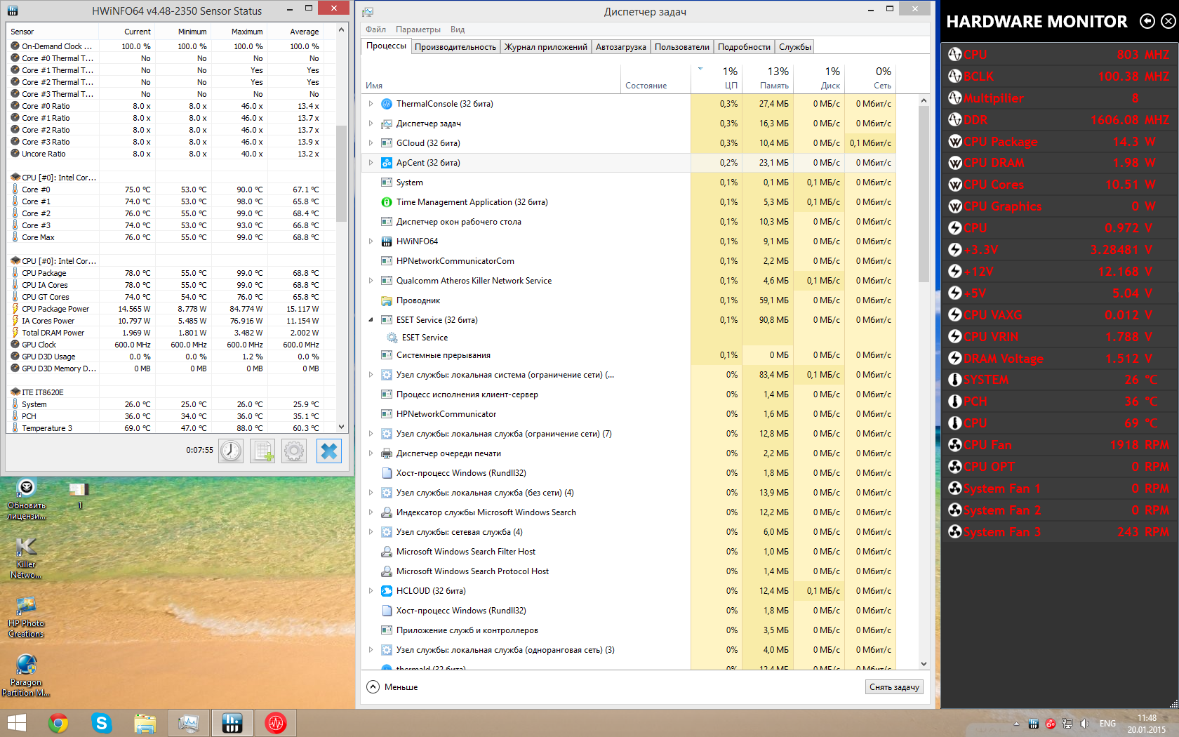Open the Paragon Partition Manager desktop icon

pyautogui.click(x=26, y=676)
